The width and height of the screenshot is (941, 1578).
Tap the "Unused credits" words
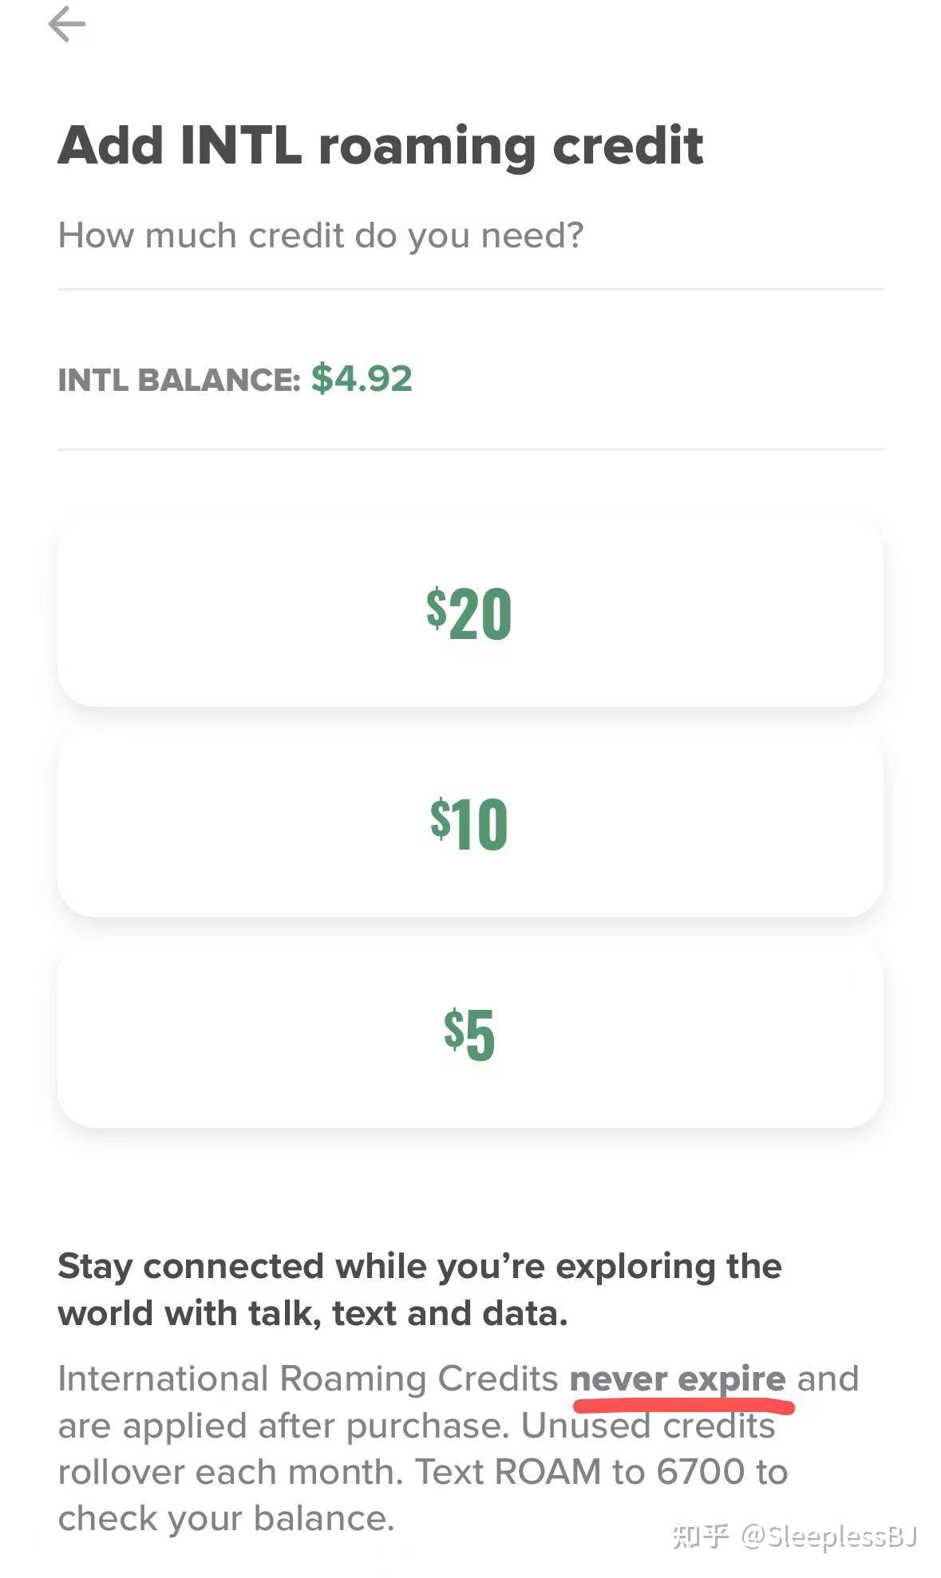pos(648,1426)
